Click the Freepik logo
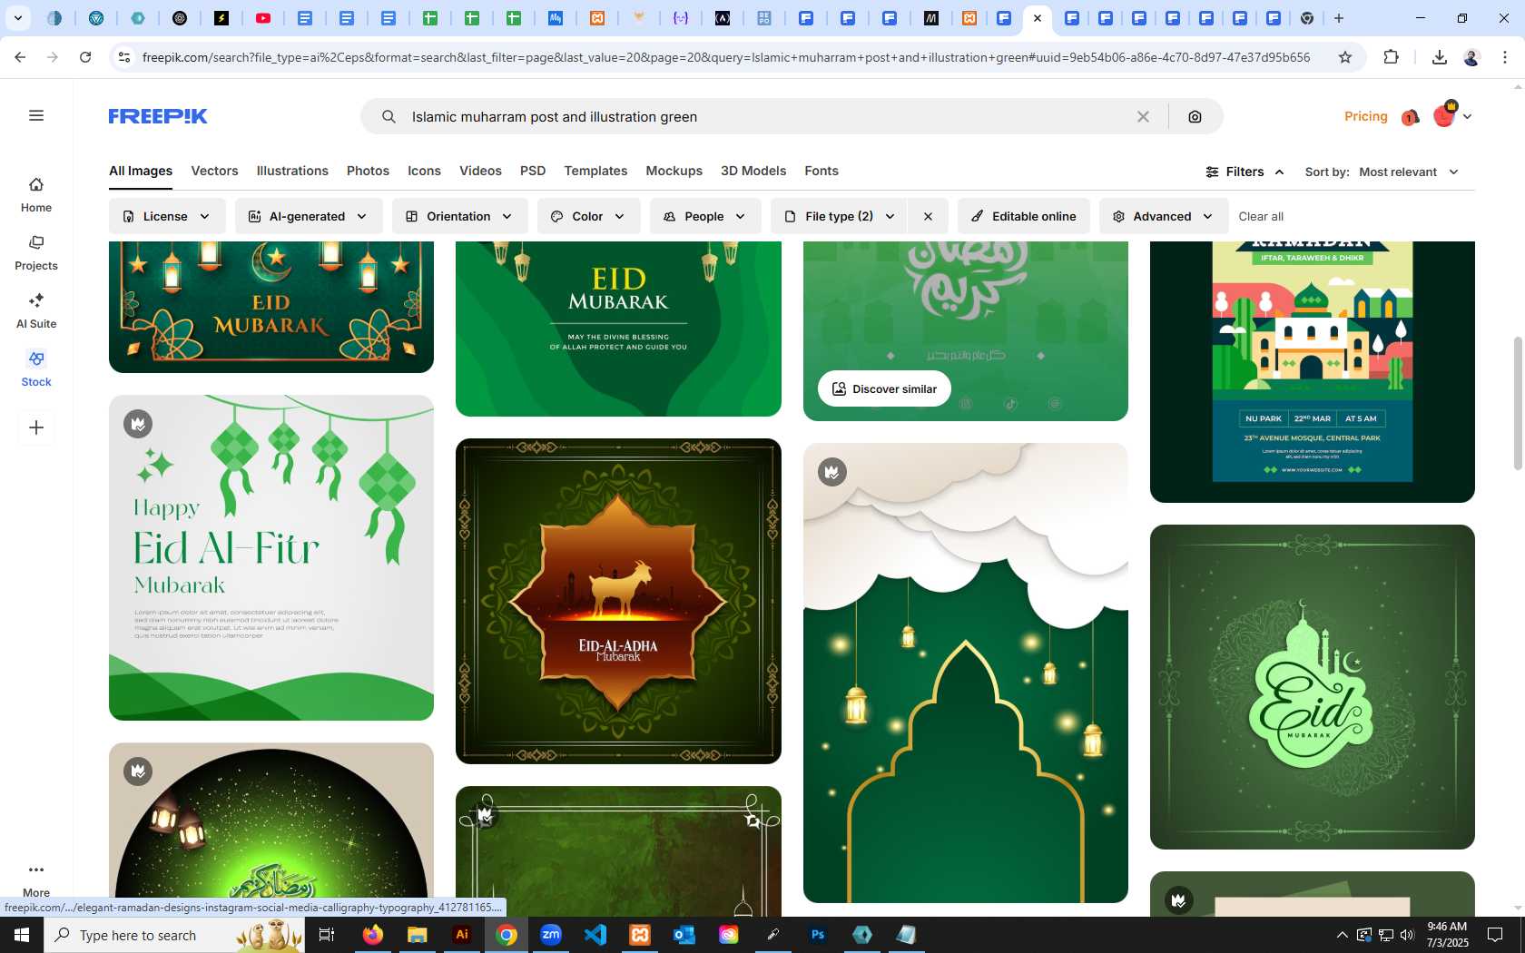The image size is (1525, 953). pyautogui.click(x=158, y=116)
